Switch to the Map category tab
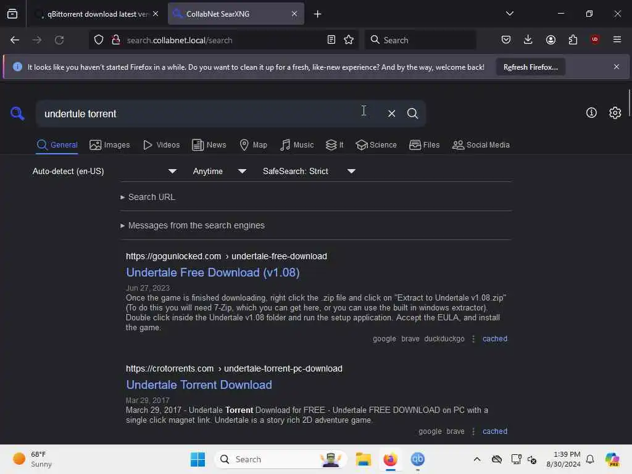This screenshot has height=474, width=632. tap(254, 144)
